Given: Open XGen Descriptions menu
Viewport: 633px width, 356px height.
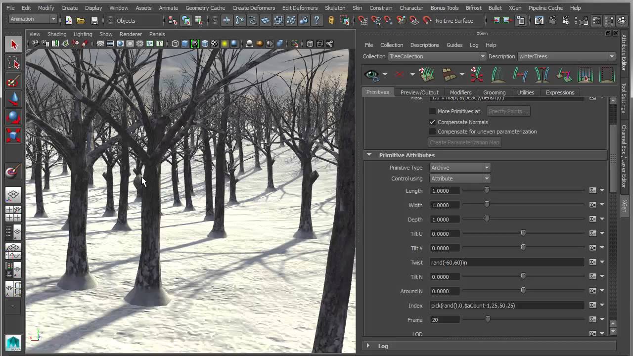Looking at the screenshot, I should [x=425, y=45].
